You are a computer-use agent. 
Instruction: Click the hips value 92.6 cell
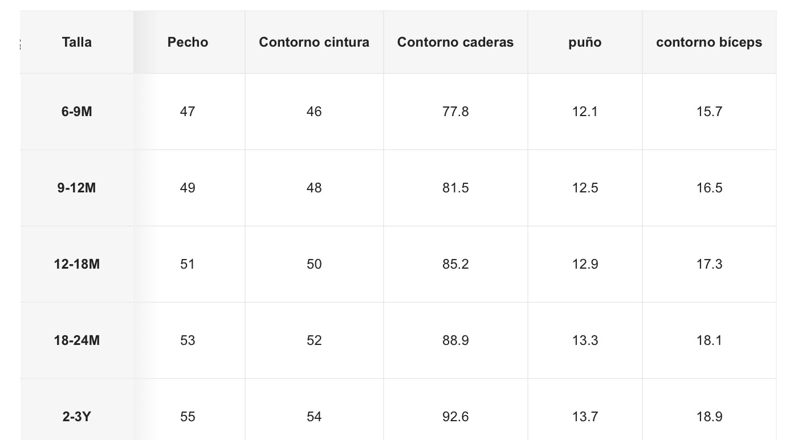pos(455,417)
